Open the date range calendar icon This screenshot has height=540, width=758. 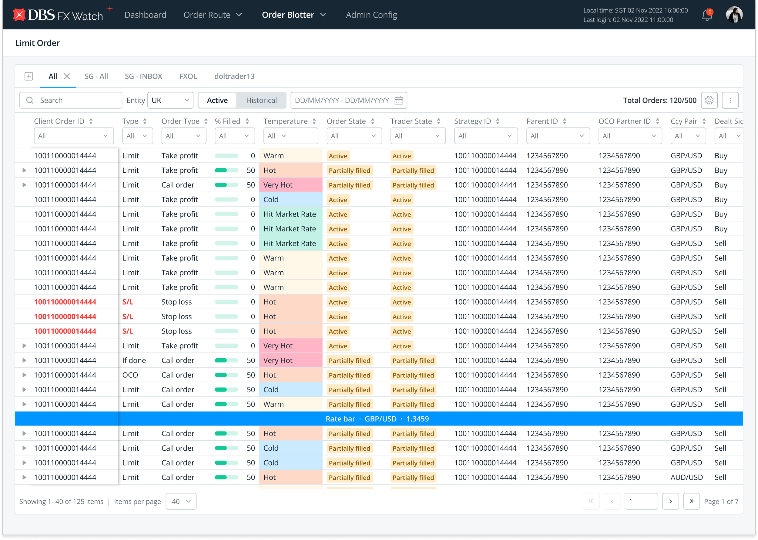pyautogui.click(x=398, y=101)
